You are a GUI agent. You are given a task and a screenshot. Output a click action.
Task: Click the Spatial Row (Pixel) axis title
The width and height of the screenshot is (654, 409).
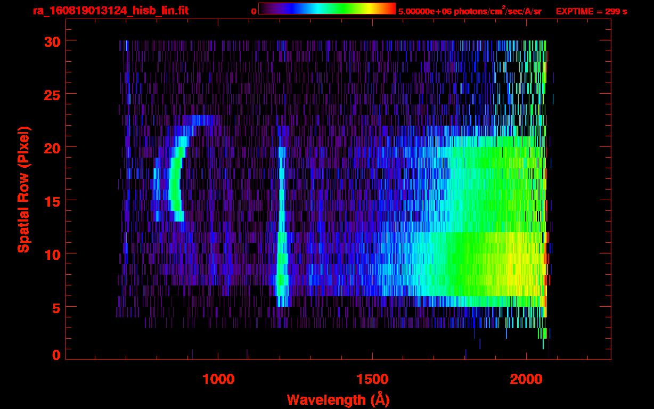[x=23, y=190]
